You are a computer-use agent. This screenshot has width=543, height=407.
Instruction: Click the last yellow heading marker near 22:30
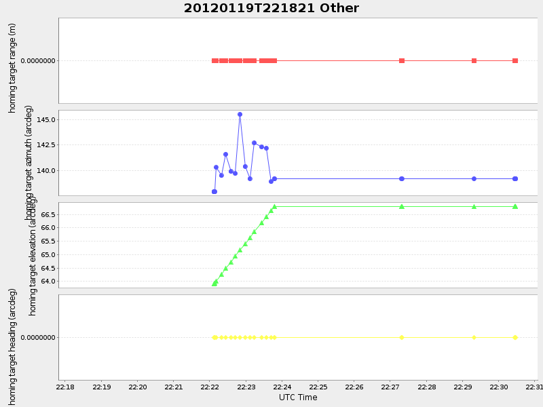coord(514,336)
